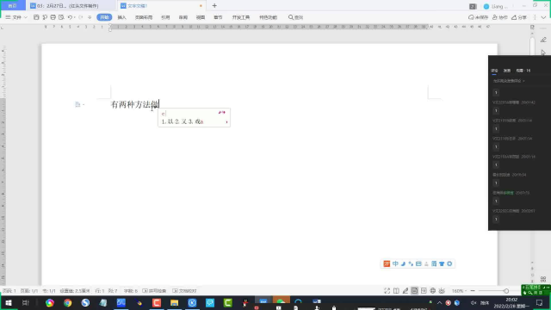Toggle the 文档校对 proofreading option
Image resolution: width=551 pixels, height=310 pixels.
coord(184,291)
